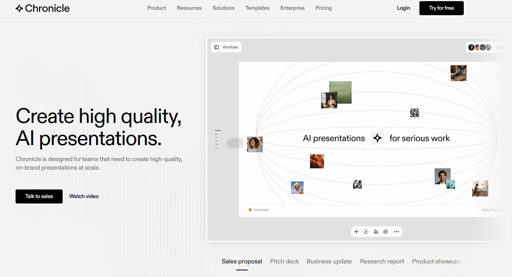The image size is (512, 277).
Task: Click the shapes icon in slide toolbar
Action: pyautogui.click(x=376, y=231)
